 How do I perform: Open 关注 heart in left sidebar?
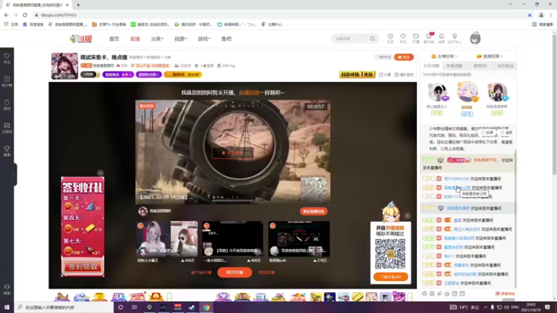(7, 58)
